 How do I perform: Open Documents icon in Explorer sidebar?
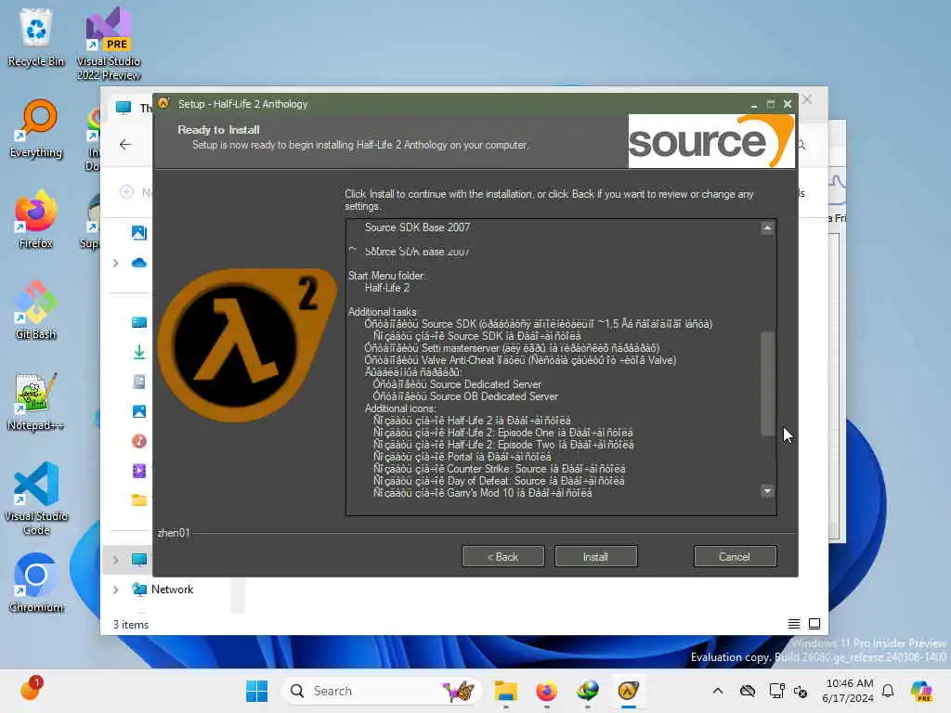[x=139, y=382]
